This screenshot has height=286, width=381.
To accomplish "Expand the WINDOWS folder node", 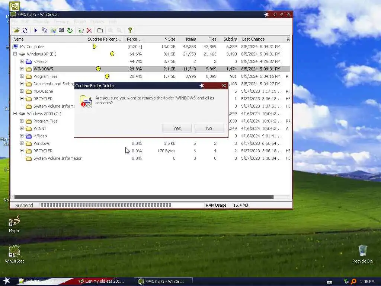I will pyautogui.click(x=22, y=69).
